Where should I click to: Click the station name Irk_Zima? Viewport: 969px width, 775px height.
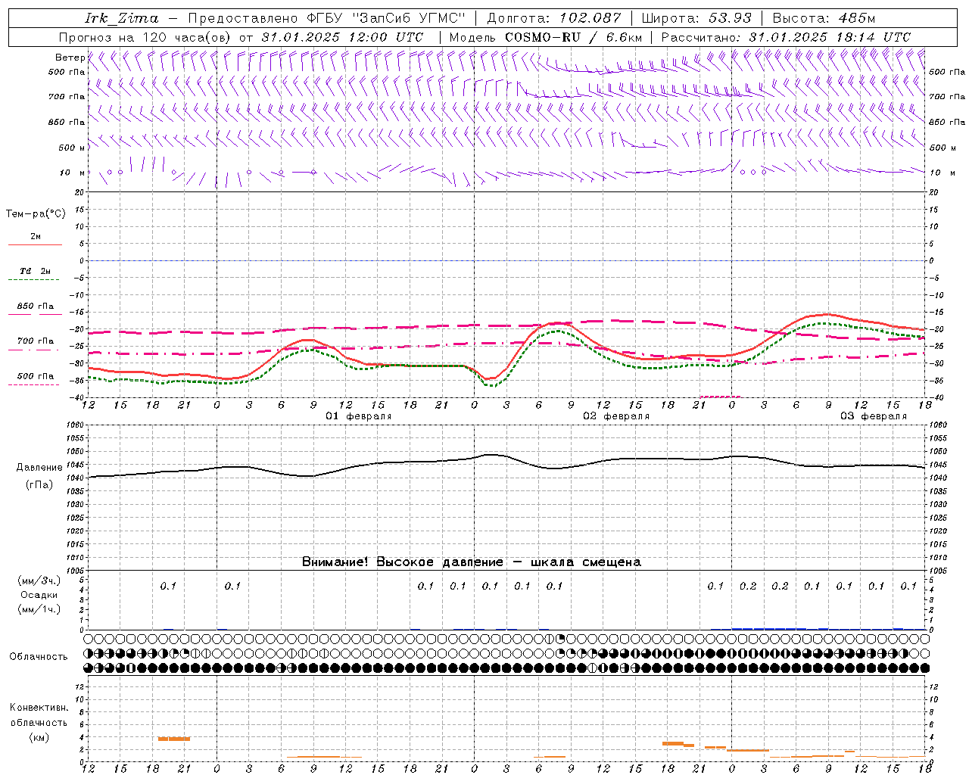click(121, 18)
